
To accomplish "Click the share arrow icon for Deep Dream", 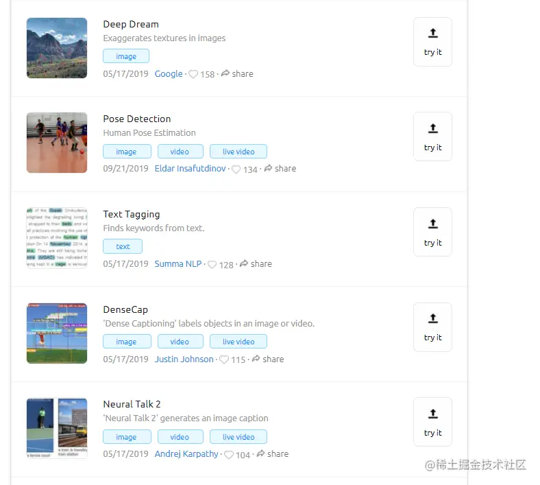I will 225,73.
